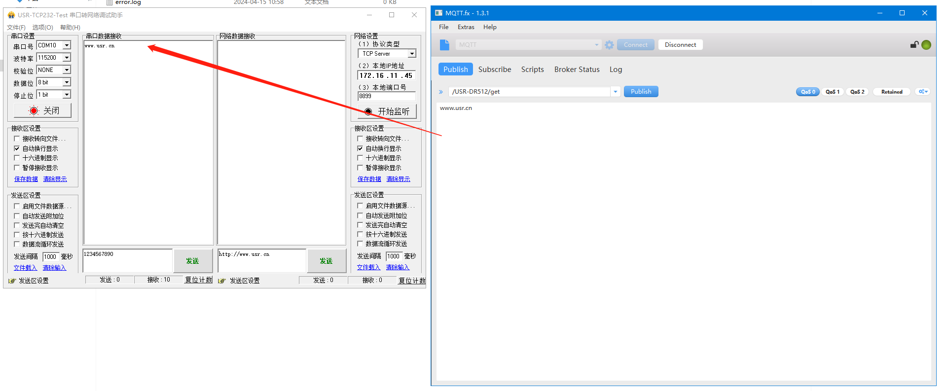The image size is (947, 391).
Task: Click the green connection status indicator
Action: [926, 45]
